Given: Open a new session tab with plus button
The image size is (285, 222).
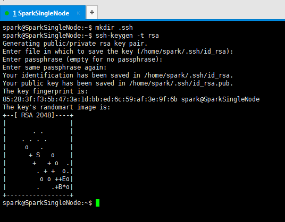Looking at the screenshot, I should tap(92, 12).
